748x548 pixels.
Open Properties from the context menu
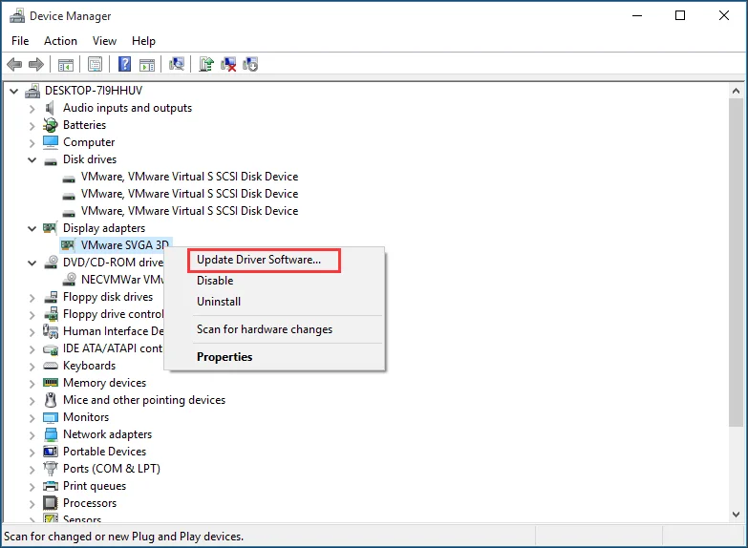(274, 357)
